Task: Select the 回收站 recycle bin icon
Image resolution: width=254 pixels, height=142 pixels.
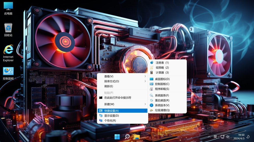Action: point(8,30)
